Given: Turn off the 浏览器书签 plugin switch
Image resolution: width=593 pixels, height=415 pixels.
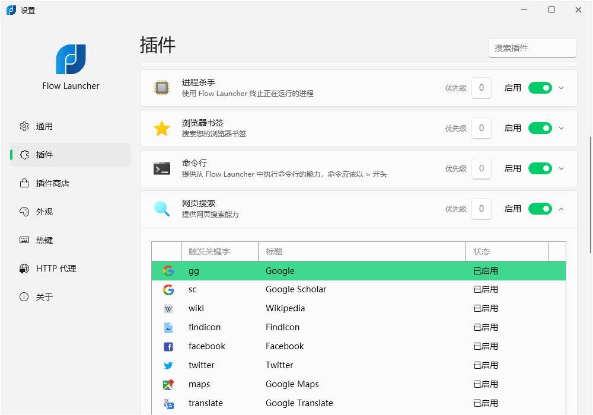Looking at the screenshot, I should [540, 128].
